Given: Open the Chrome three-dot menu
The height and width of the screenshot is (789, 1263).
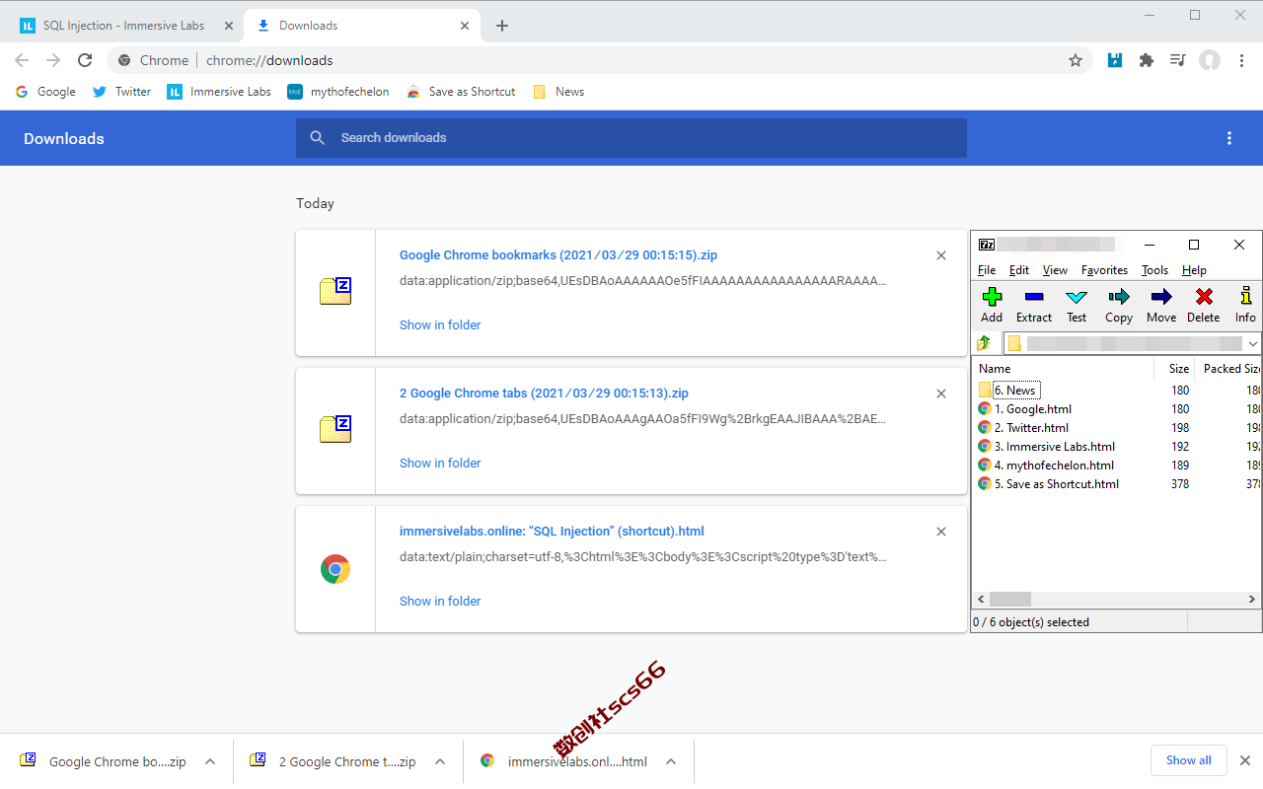Looking at the screenshot, I should click(x=1241, y=60).
